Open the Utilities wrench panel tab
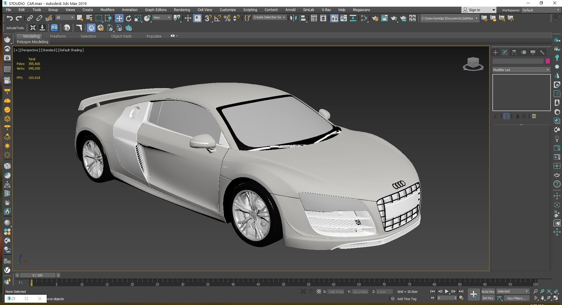This screenshot has height=305, width=562. click(542, 52)
